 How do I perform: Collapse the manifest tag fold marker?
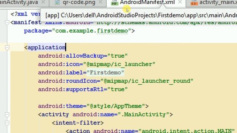pyautogui.click(x=7, y=23)
